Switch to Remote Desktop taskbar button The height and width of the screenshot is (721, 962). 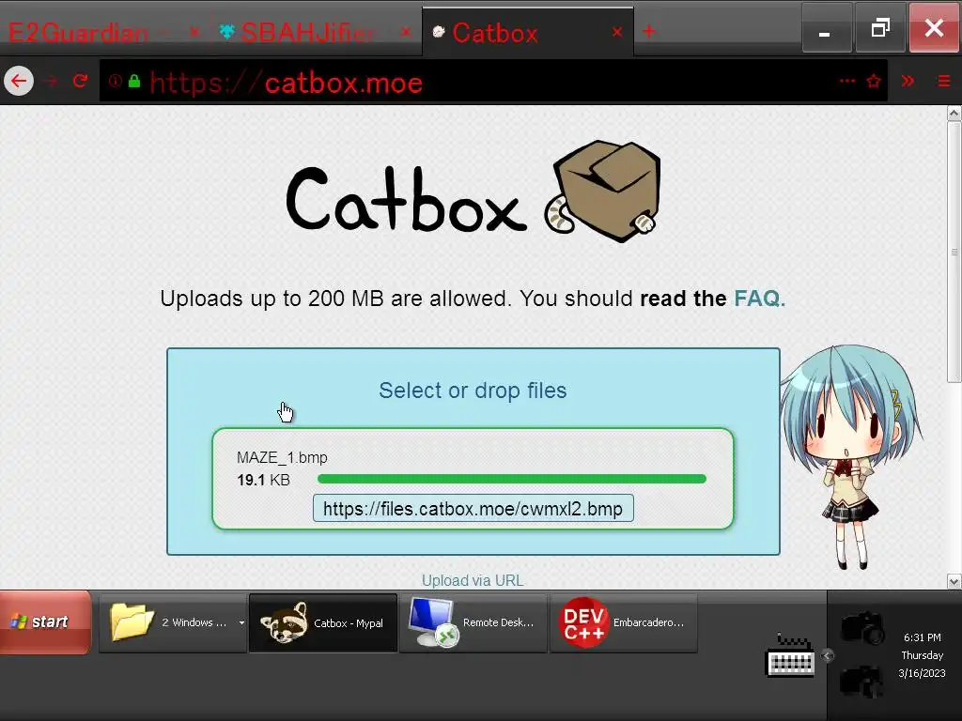pyautogui.click(x=473, y=623)
